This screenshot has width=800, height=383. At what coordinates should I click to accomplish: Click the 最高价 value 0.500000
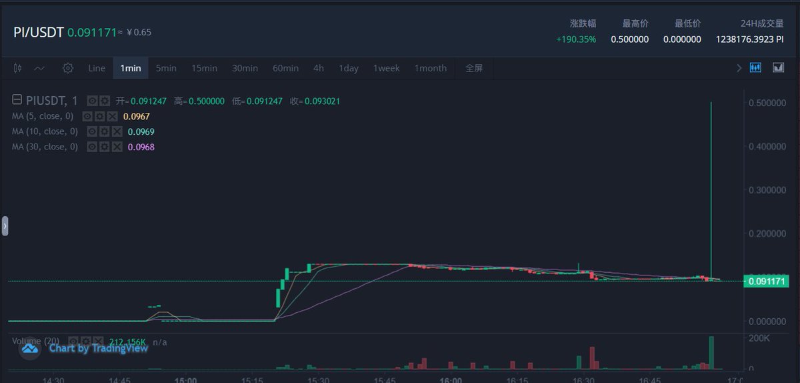click(629, 39)
